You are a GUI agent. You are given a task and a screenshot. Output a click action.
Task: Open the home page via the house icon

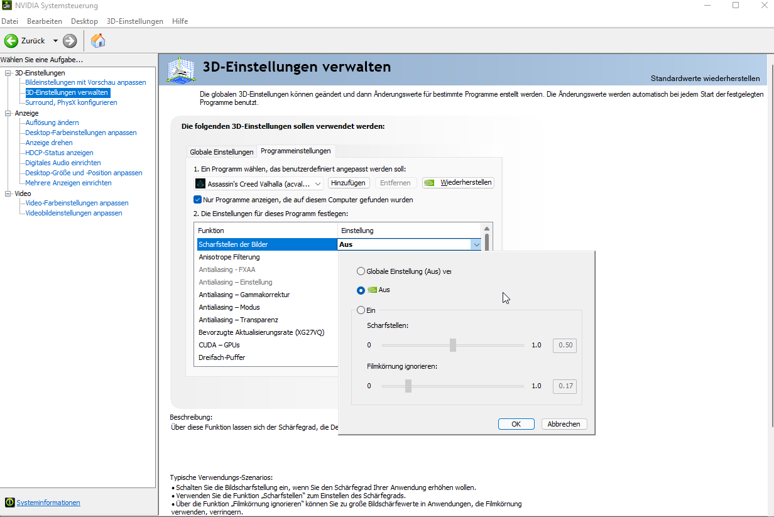[97, 40]
